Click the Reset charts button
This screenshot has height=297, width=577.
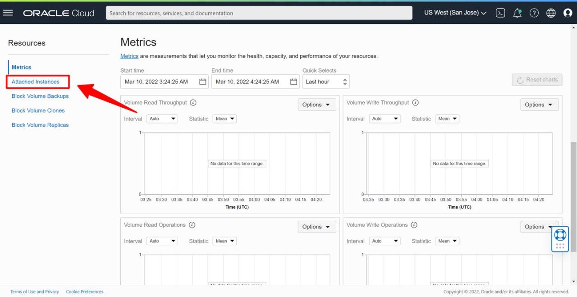click(x=537, y=80)
